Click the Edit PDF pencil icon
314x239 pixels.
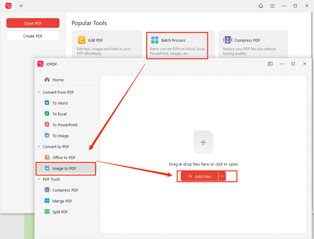82,40
